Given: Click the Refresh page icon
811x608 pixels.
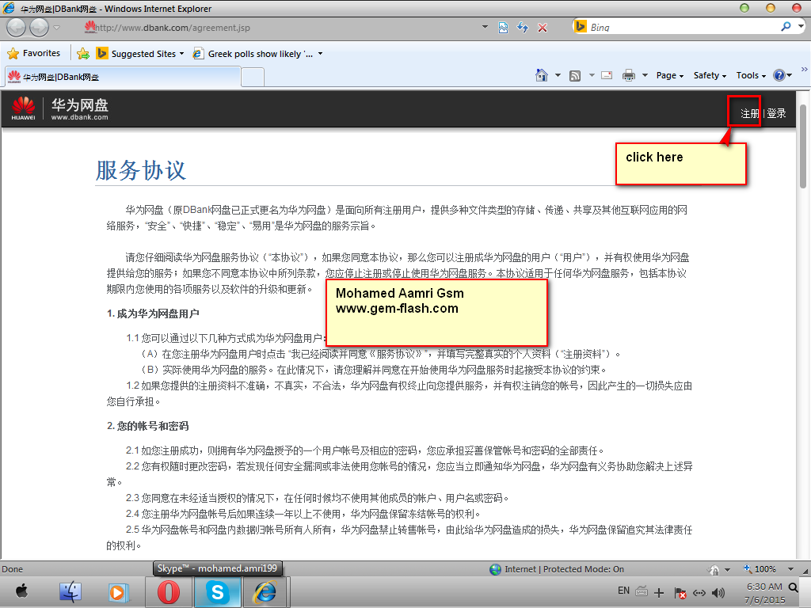Looking at the screenshot, I should [523, 28].
